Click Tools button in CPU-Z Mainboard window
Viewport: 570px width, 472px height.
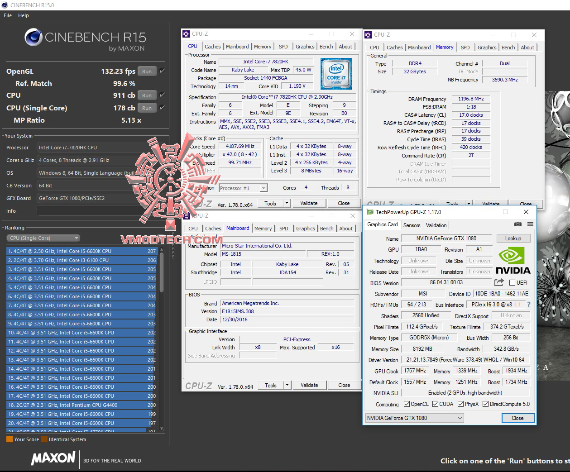(x=271, y=385)
